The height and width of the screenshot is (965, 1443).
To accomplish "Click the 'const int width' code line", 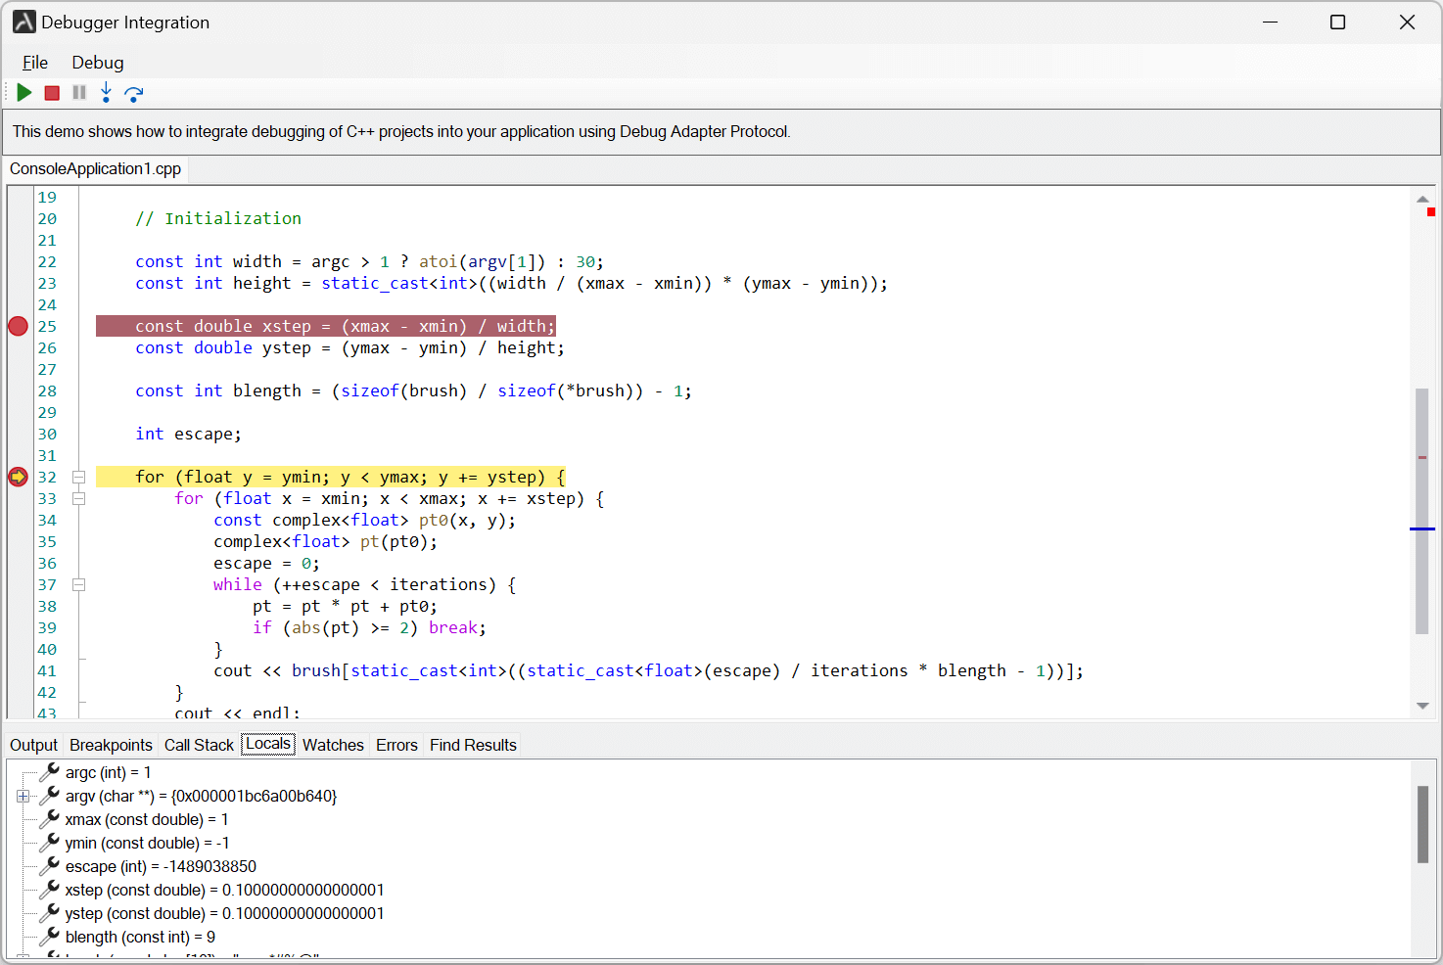I will click(369, 262).
